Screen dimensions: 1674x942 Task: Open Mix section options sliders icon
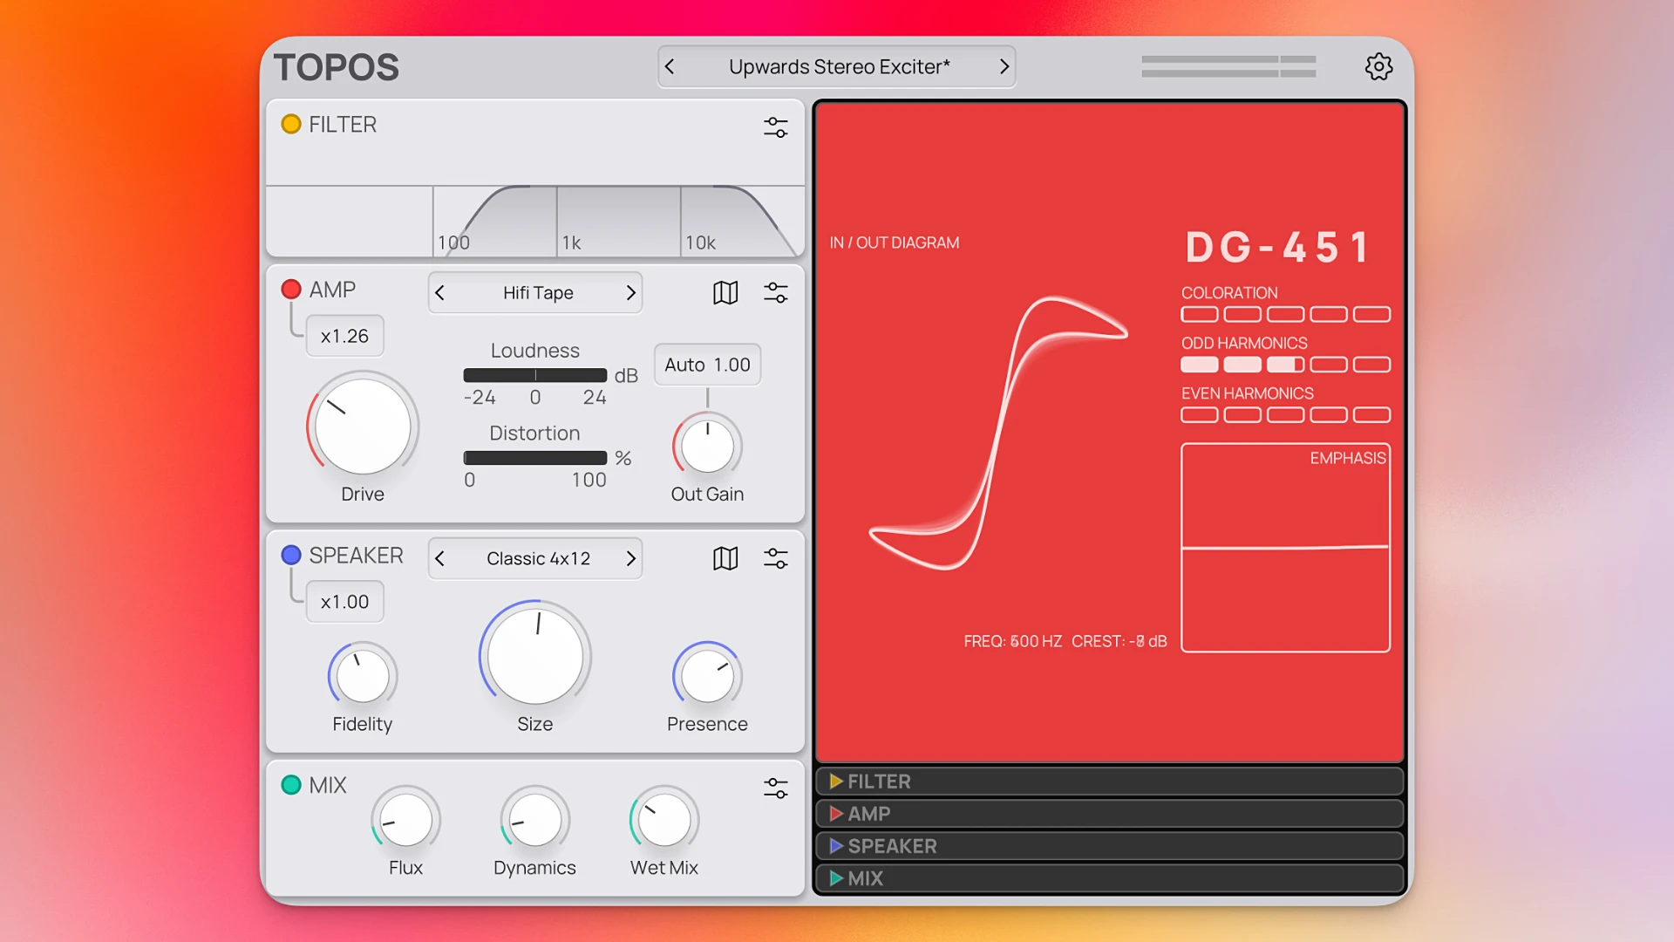pyautogui.click(x=775, y=788)
